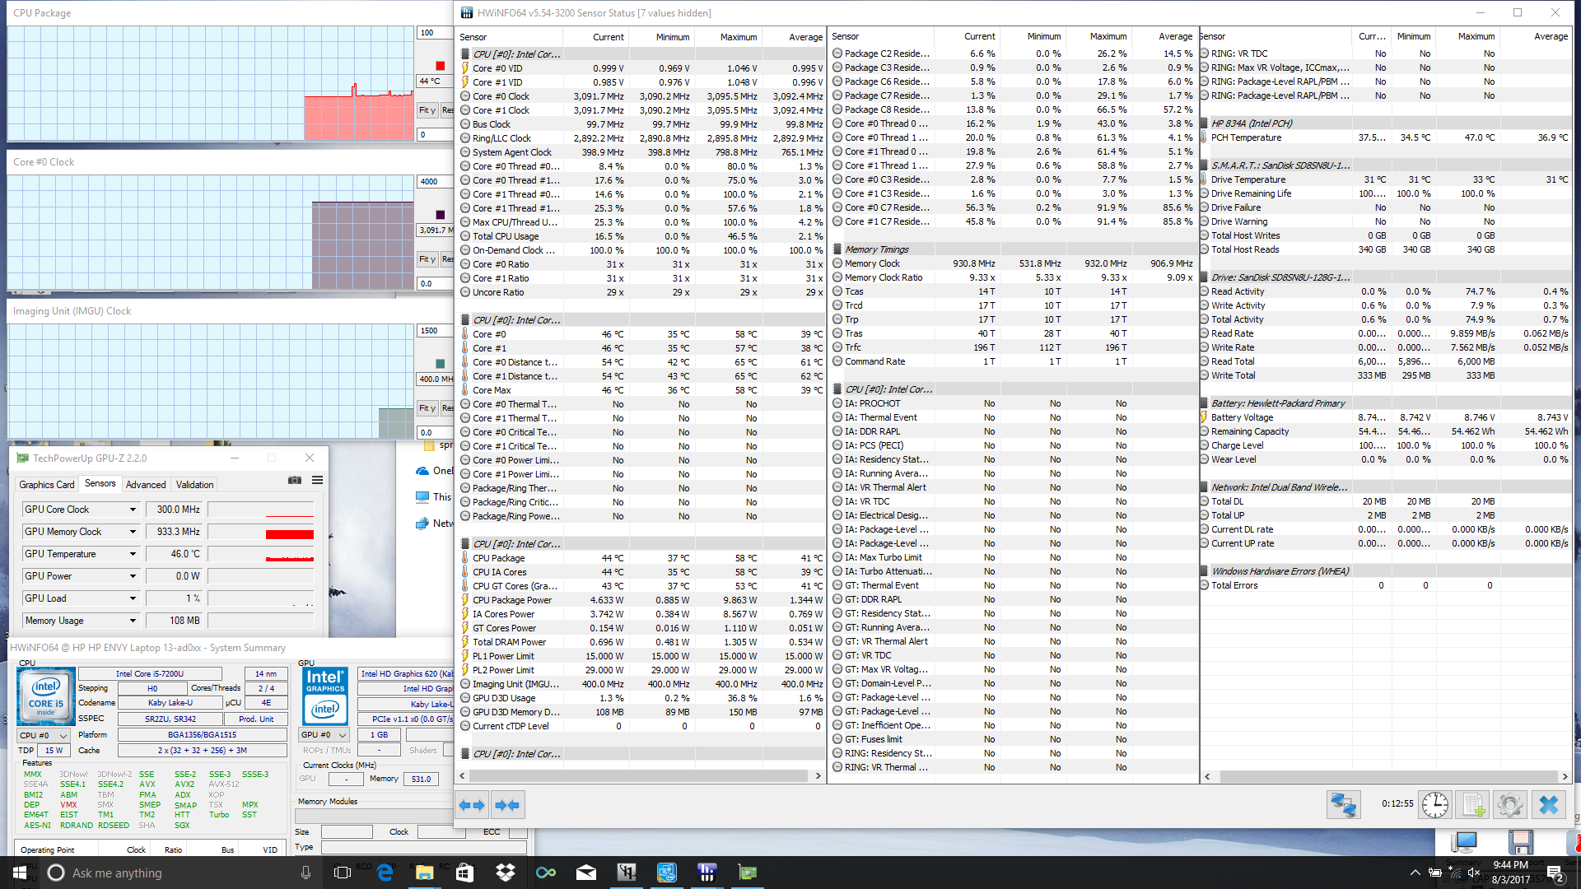Select the Total Errors WHEA row
This screenshot has height=889, width=1581.
tap(1386, 585)
